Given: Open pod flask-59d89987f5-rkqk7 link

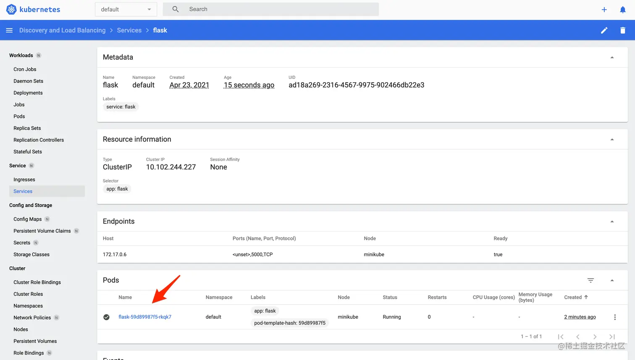Looking at the screenshot, I should click(145, 317).
